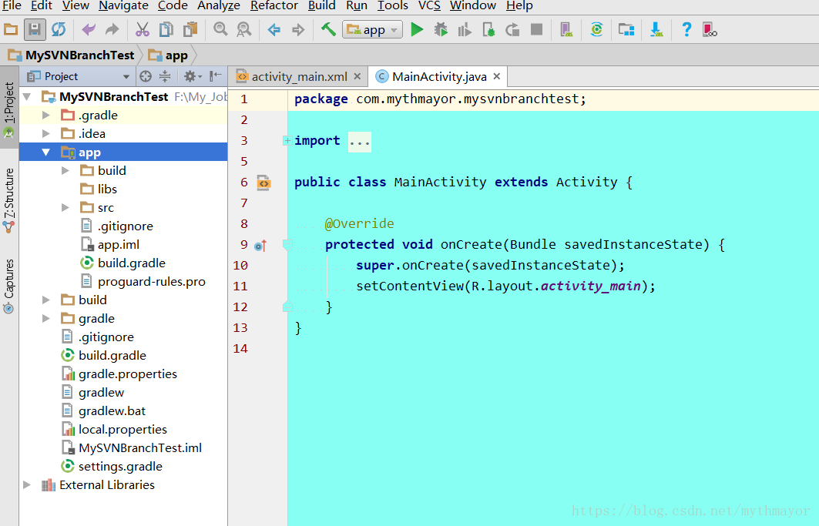This screenshot has height=526, width=819.
Task: Open the SDK Manager download icon
Action: [656, 29]
